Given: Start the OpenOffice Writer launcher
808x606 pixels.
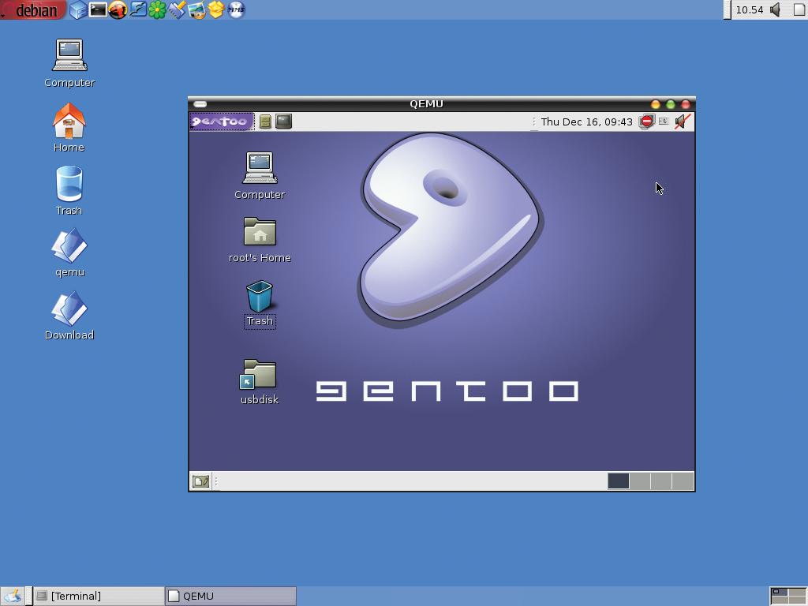Looking at the screenshot, I should (x=137, y=9).
